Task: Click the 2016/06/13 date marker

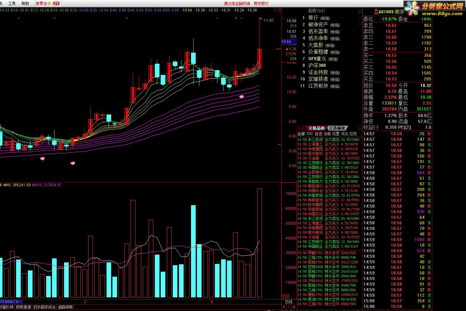Action: 11,302
